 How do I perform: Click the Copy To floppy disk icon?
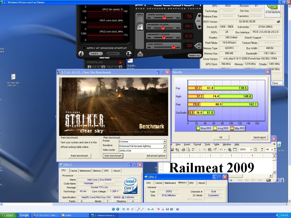(167, 209)
